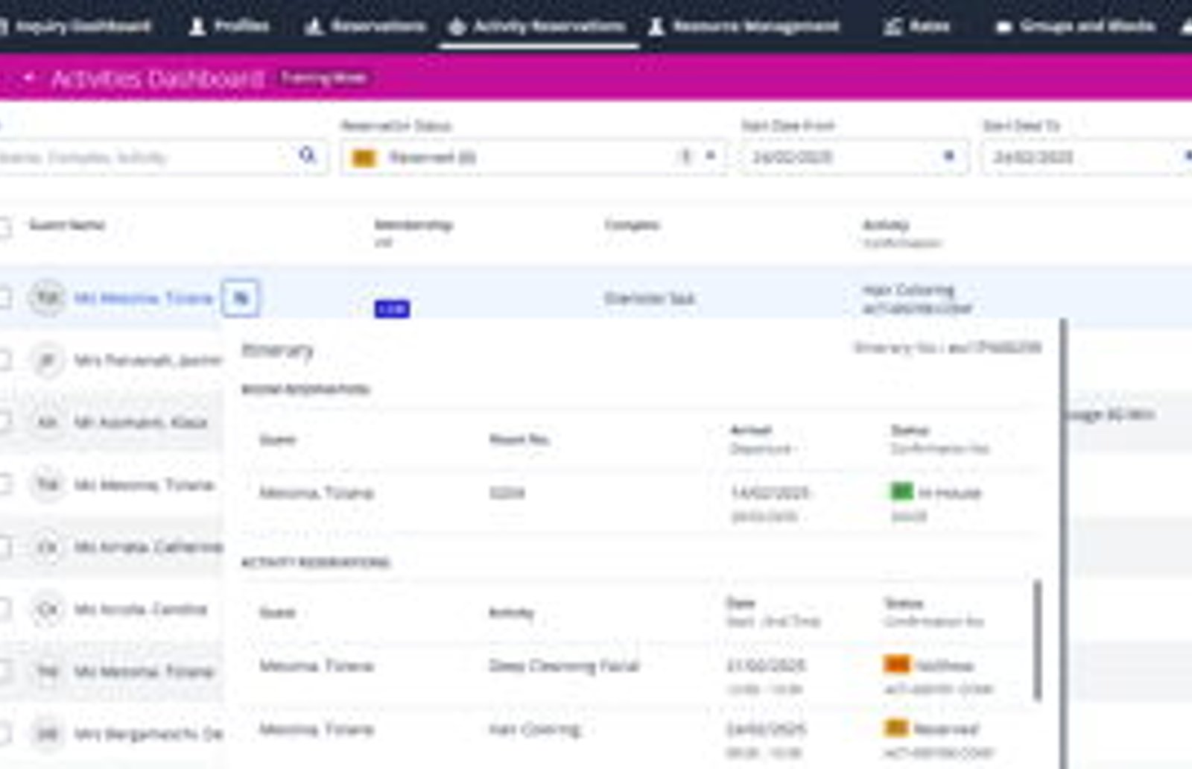The width and height of the screenshot is (1192, 769).
Task: Click the Training Mode badge
Action: (323, 77)
